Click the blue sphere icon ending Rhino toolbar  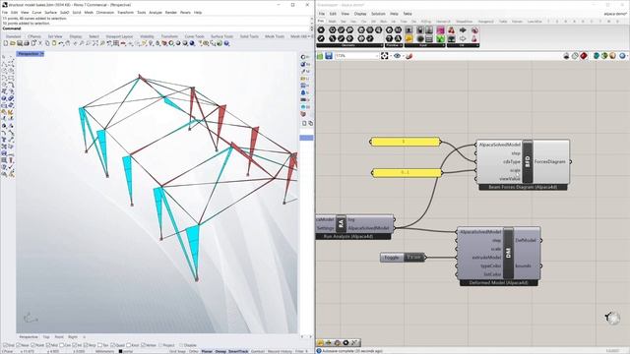pyautogui.click(x=226, y=43)
